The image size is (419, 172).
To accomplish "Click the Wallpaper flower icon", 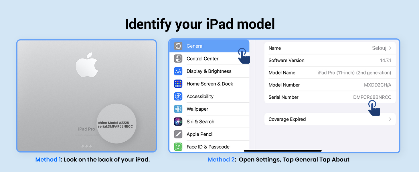I will (x=178, y=109).
